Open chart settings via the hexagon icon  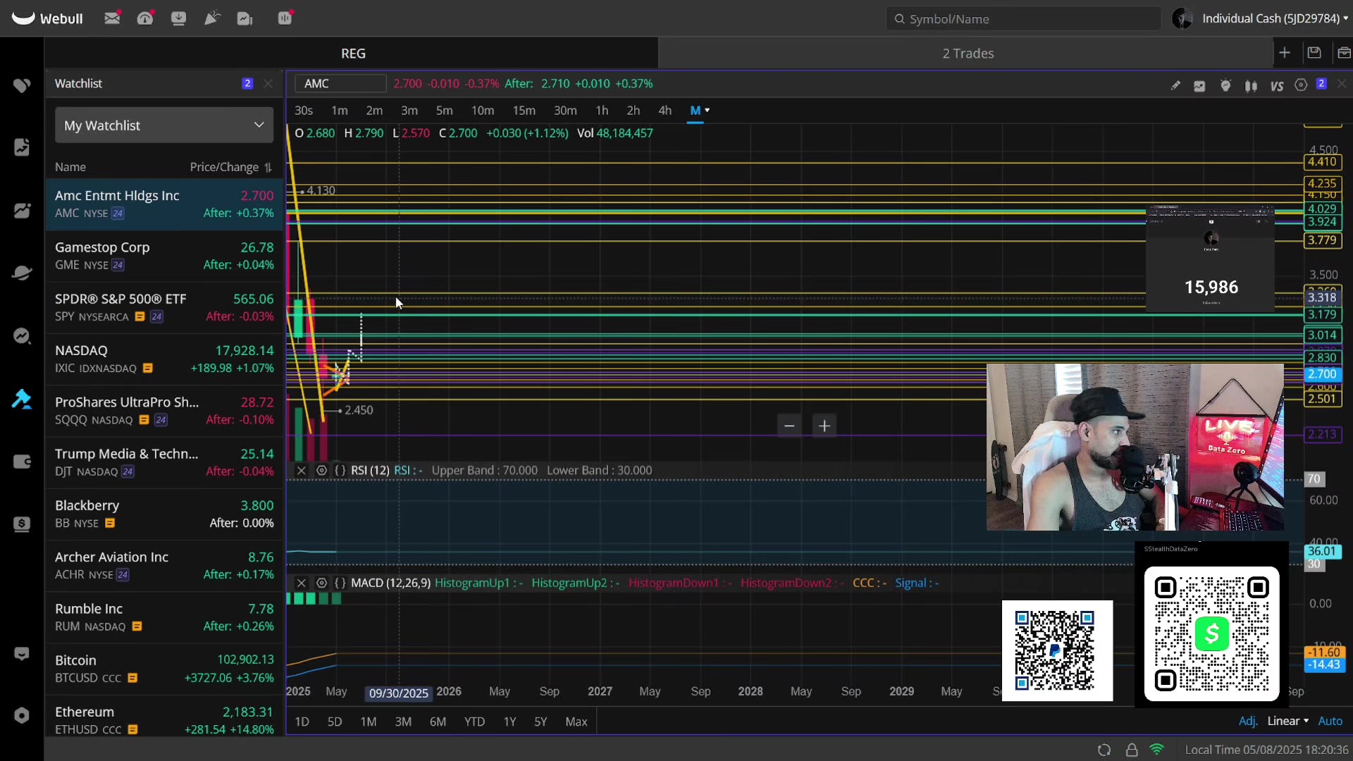pos(1302,85)
